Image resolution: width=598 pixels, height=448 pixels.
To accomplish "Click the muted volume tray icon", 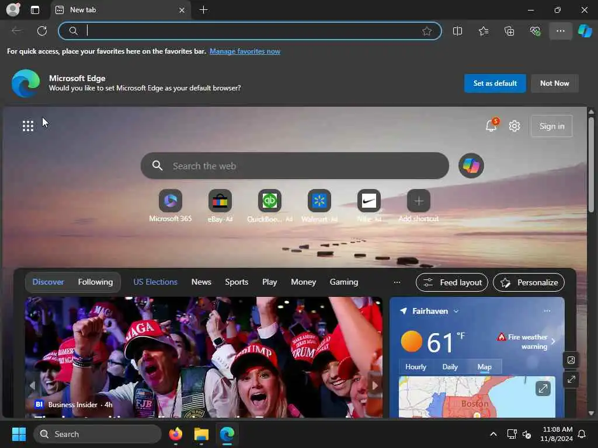I will [x=527, y=434].
